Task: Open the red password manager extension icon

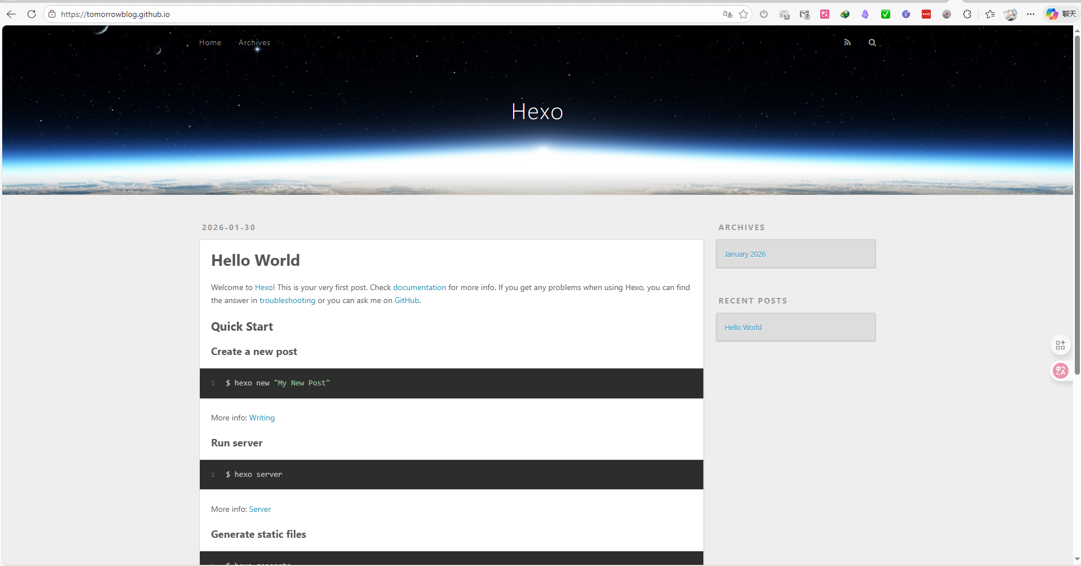Action: point(926,14)
